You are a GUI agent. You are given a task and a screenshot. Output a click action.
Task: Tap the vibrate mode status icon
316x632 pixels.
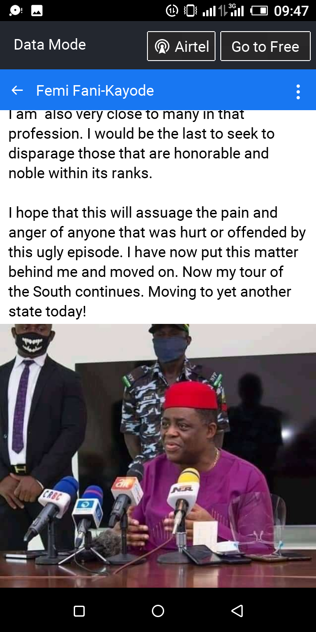(x=190, y=11)
